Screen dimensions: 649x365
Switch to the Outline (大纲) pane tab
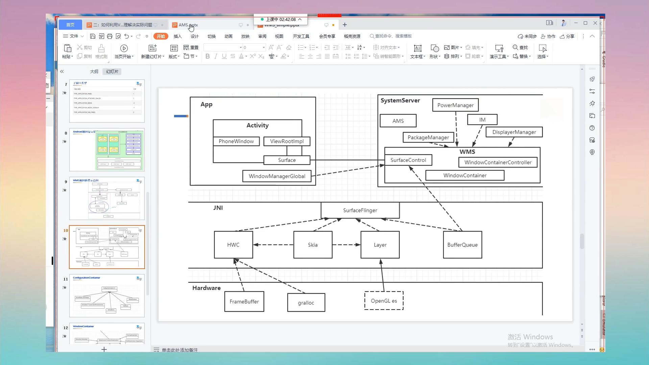[x=94, y=72]
